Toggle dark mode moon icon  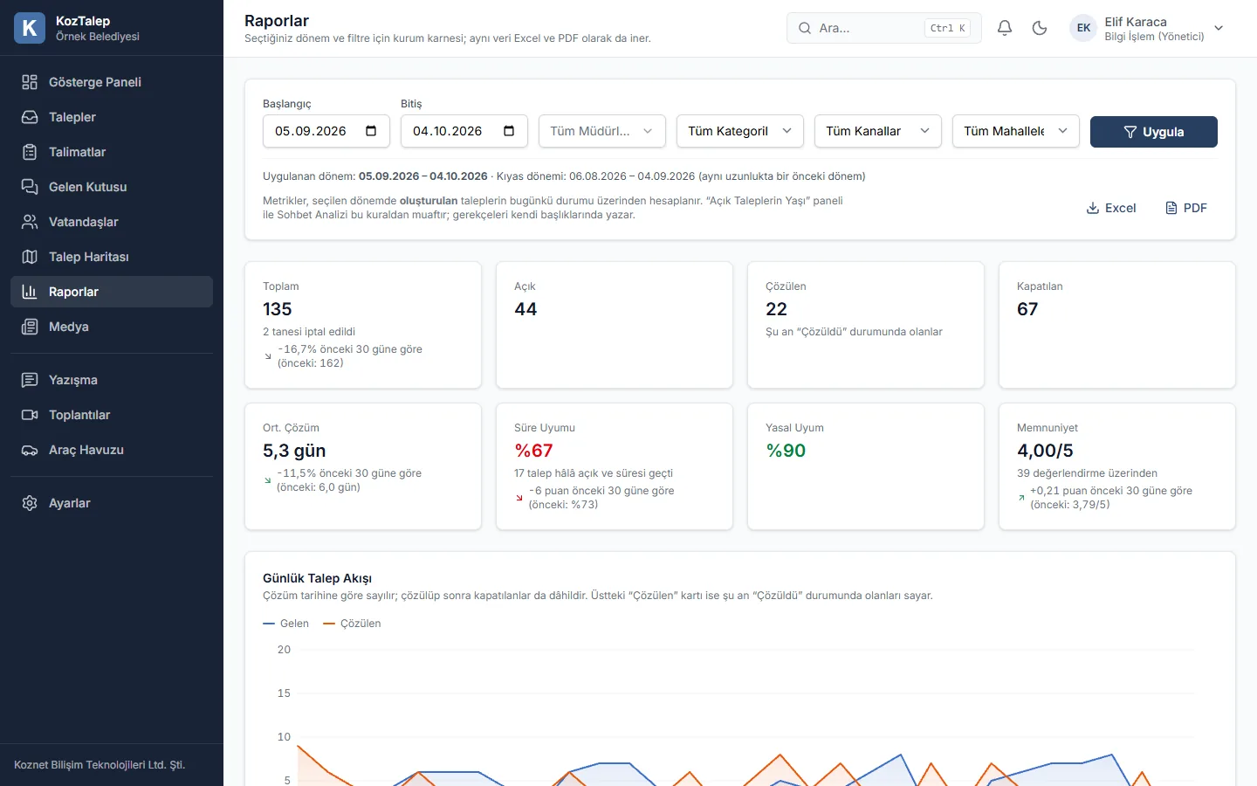(1040, 28)
